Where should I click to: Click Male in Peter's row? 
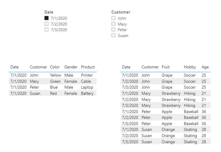point(69,87)
